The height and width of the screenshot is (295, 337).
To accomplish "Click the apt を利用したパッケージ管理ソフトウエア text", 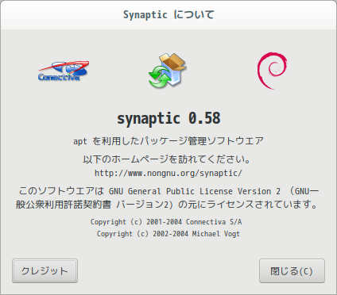I will [168, 141].
